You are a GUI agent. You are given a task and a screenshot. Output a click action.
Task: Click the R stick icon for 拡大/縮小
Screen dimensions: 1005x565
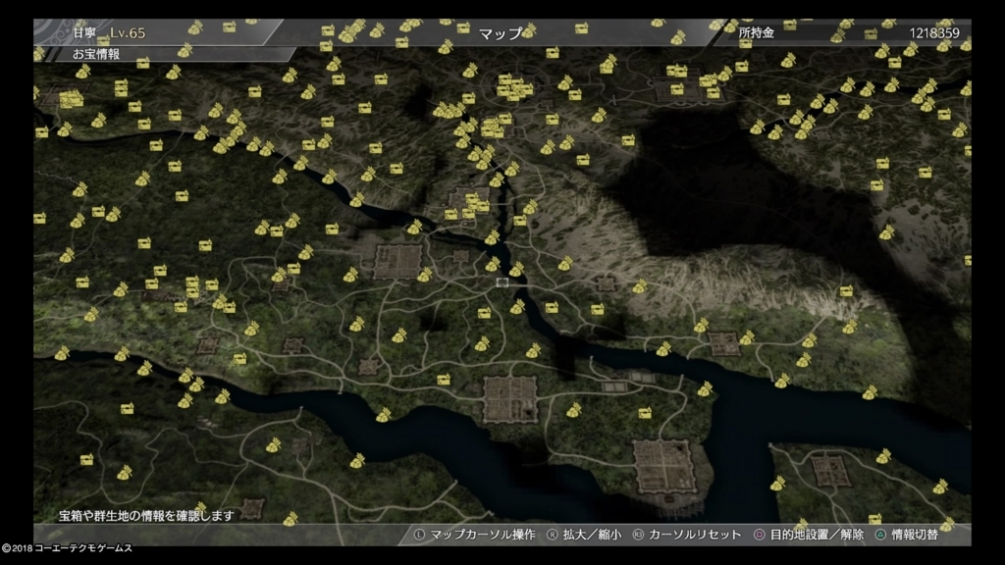(x=552, y=535)
